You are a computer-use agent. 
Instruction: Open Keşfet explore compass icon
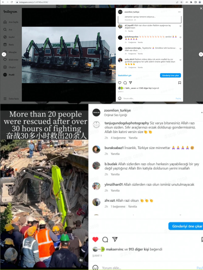click(x=5, y=37)
